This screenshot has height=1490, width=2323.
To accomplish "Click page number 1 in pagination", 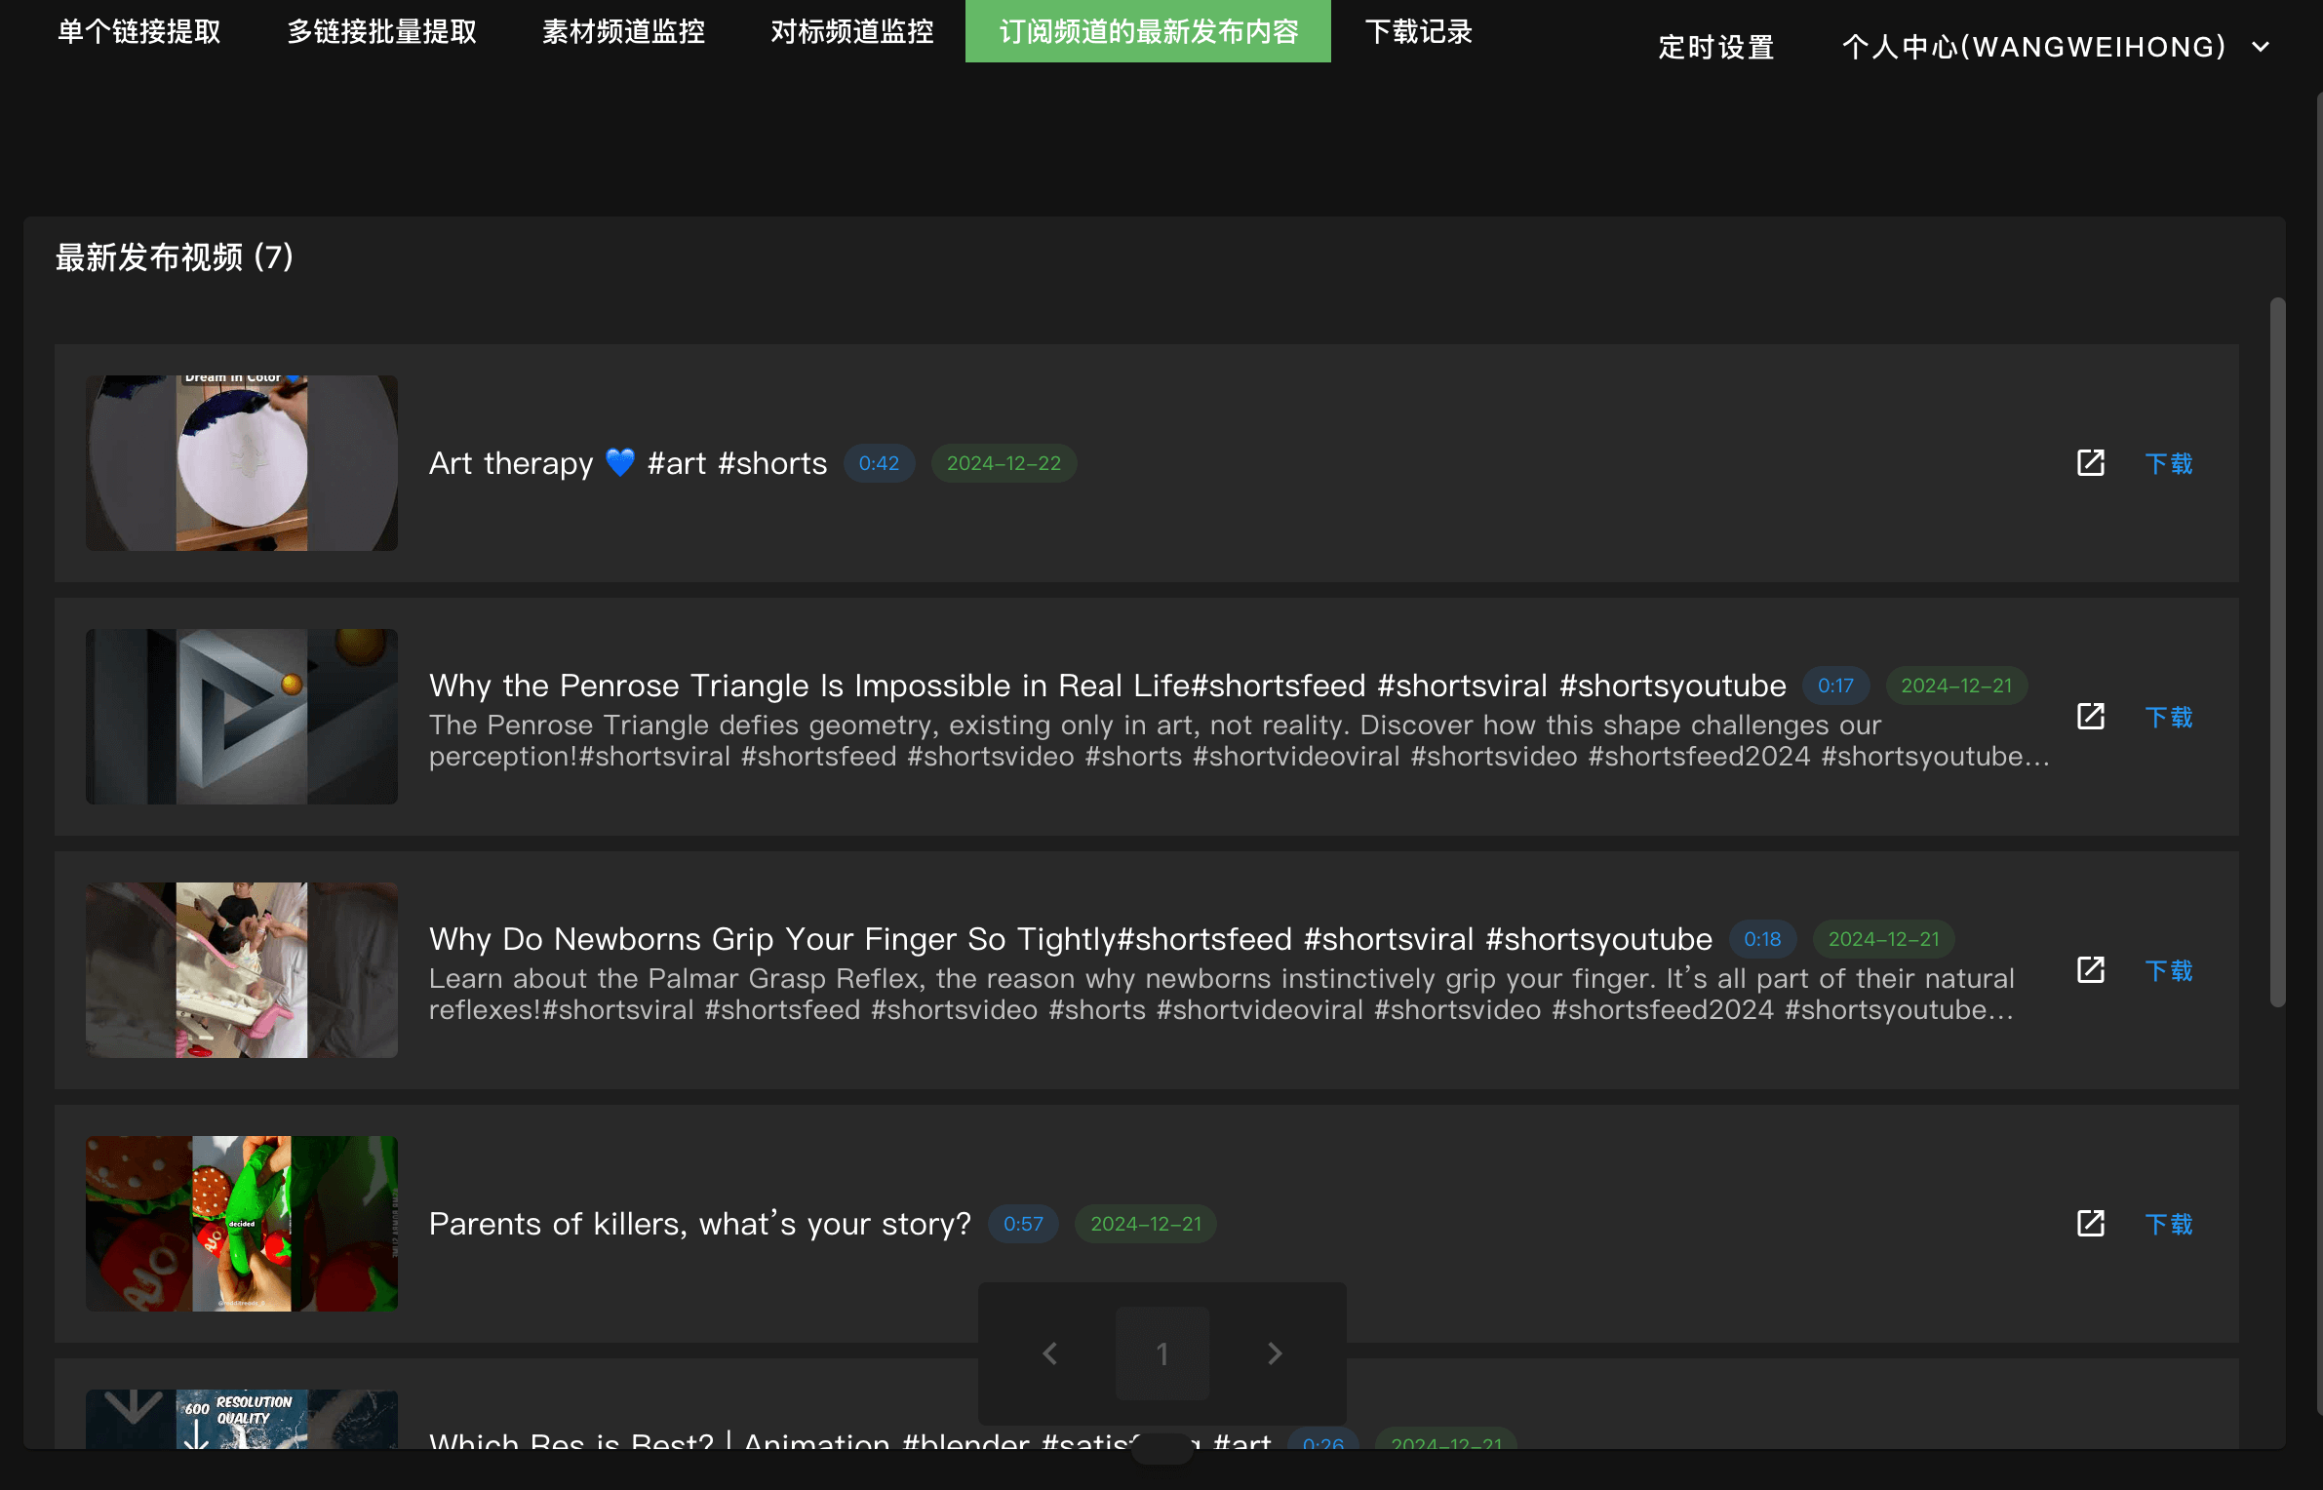I will tap(1161, 1353).
